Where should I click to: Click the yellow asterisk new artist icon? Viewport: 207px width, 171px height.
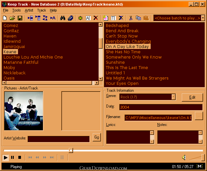[80, 18]
